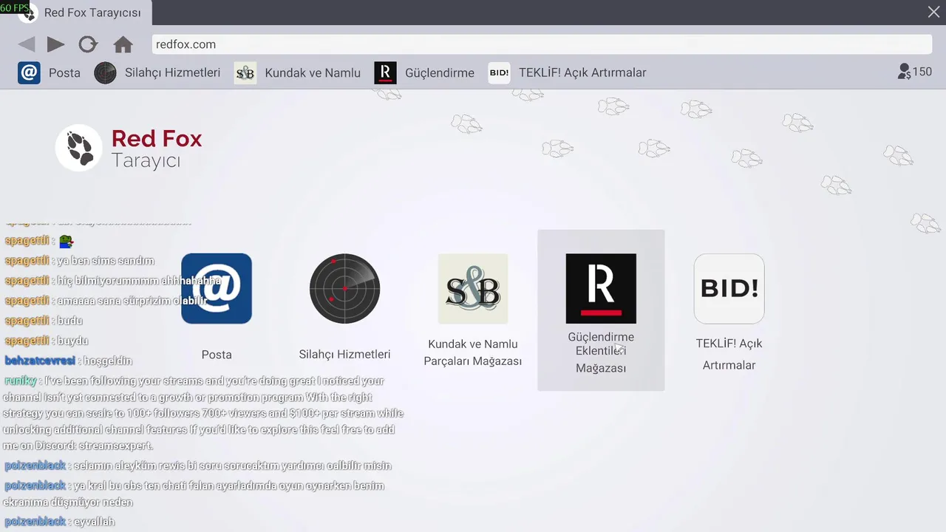The width and height of the screenshot is (946, 532).
Task: Click the R icon in bookmarks bar
Action: pos(385,72)
